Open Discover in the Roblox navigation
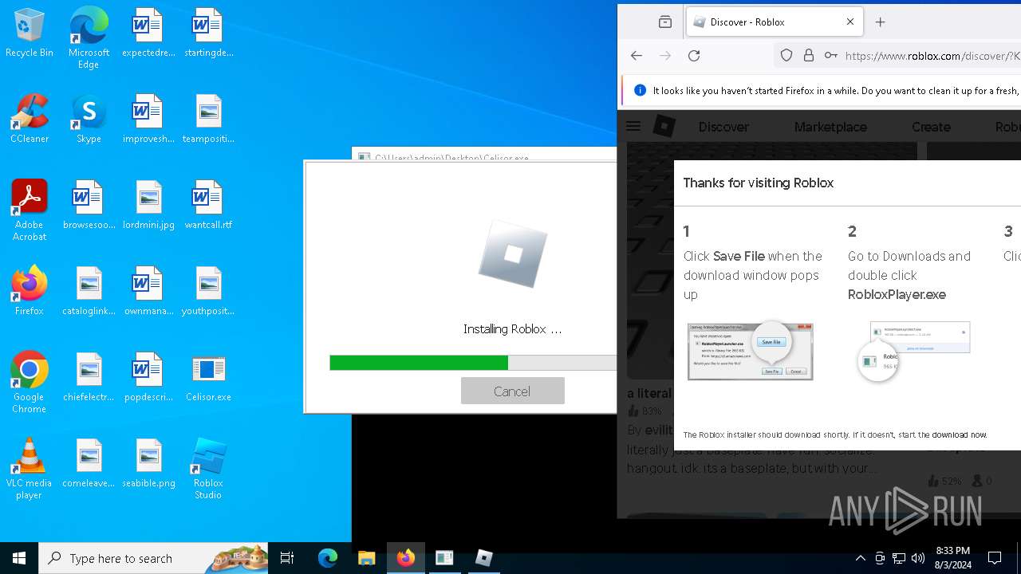The image size is (1021, 574). pyautogui.click(x=723, y=127)
